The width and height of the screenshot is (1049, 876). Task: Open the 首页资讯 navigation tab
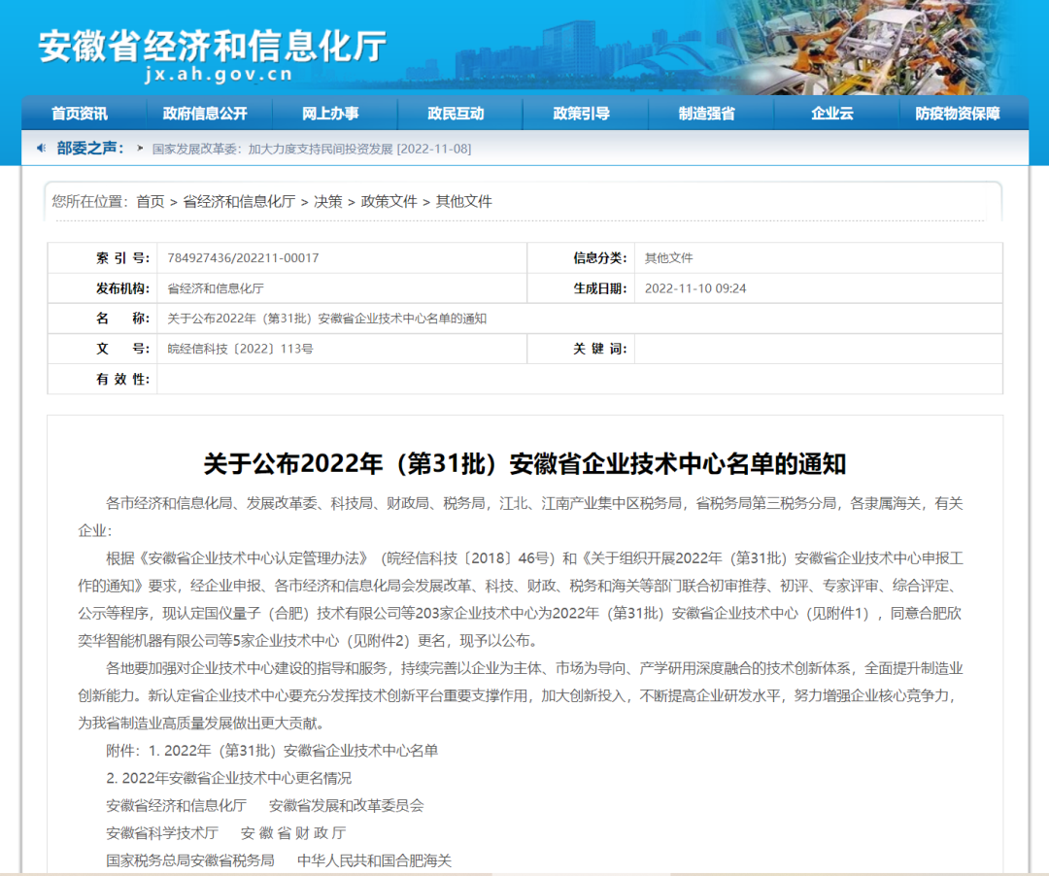pos(80,114)
